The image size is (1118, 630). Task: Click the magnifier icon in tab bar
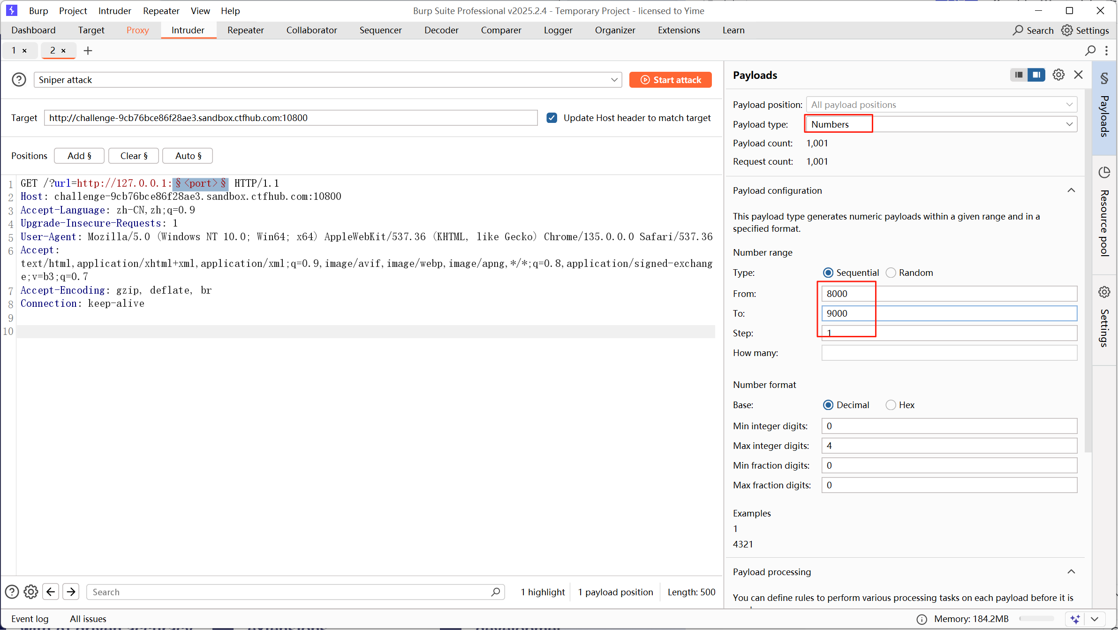tap(1090, 51)
